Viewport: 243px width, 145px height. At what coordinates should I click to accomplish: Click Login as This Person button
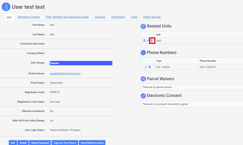[x=65, y=143]
